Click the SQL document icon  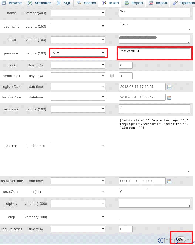click(x=59, y=3)
